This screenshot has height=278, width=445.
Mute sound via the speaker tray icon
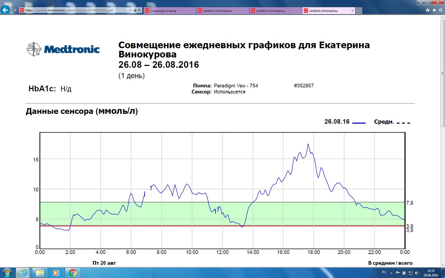(x=416, y=273)
